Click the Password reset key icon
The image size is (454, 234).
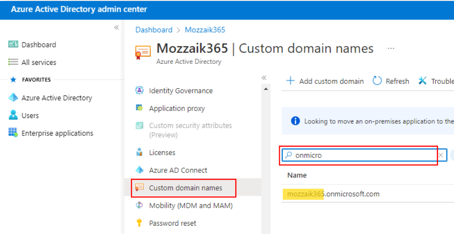coord(140,223)
